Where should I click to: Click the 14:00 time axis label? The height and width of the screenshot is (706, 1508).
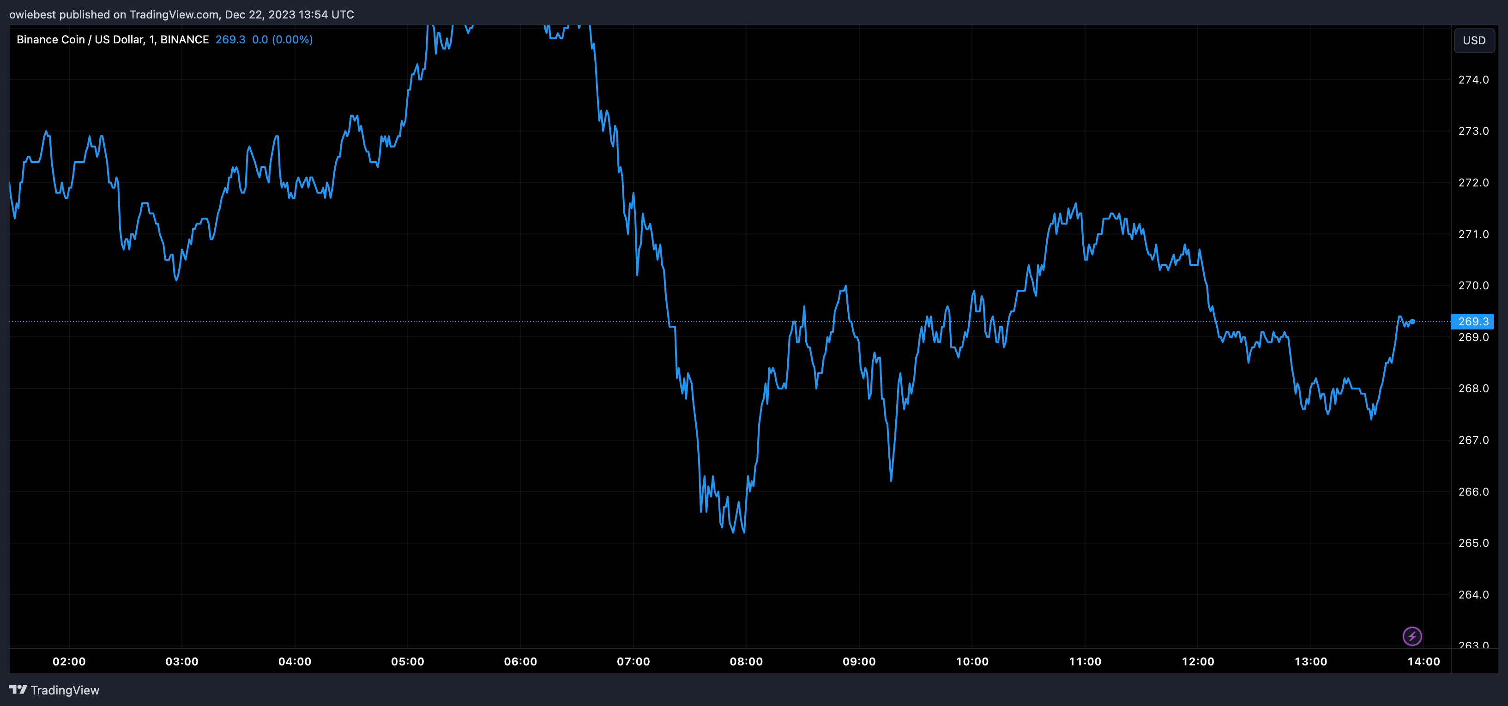pos(1423,662)
